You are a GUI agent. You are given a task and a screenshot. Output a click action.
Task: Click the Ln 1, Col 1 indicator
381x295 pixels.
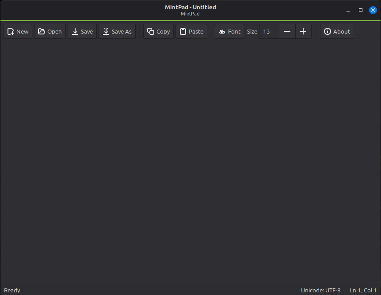(363, 291)
